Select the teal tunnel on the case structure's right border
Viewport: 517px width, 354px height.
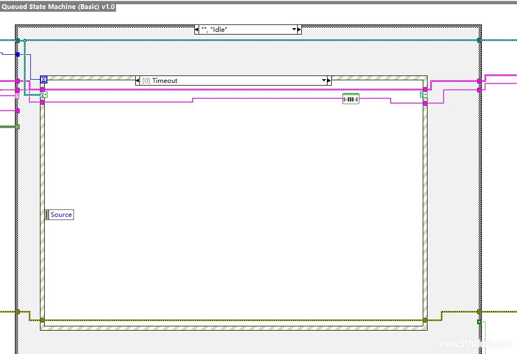click(479, 40)
